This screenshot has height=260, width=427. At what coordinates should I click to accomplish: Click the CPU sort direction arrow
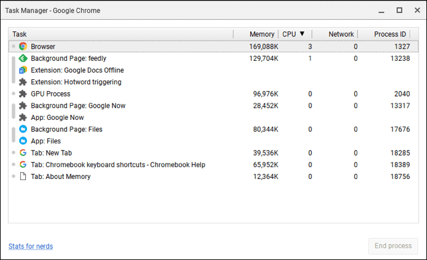pyautogui.click(x=302, y=34)
